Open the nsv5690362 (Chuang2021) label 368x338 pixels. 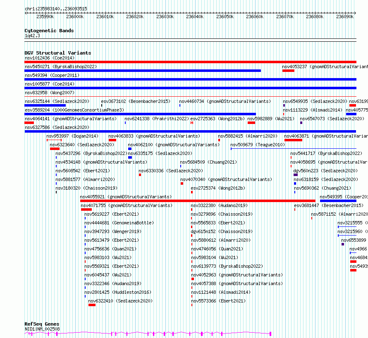coord(323,188)
